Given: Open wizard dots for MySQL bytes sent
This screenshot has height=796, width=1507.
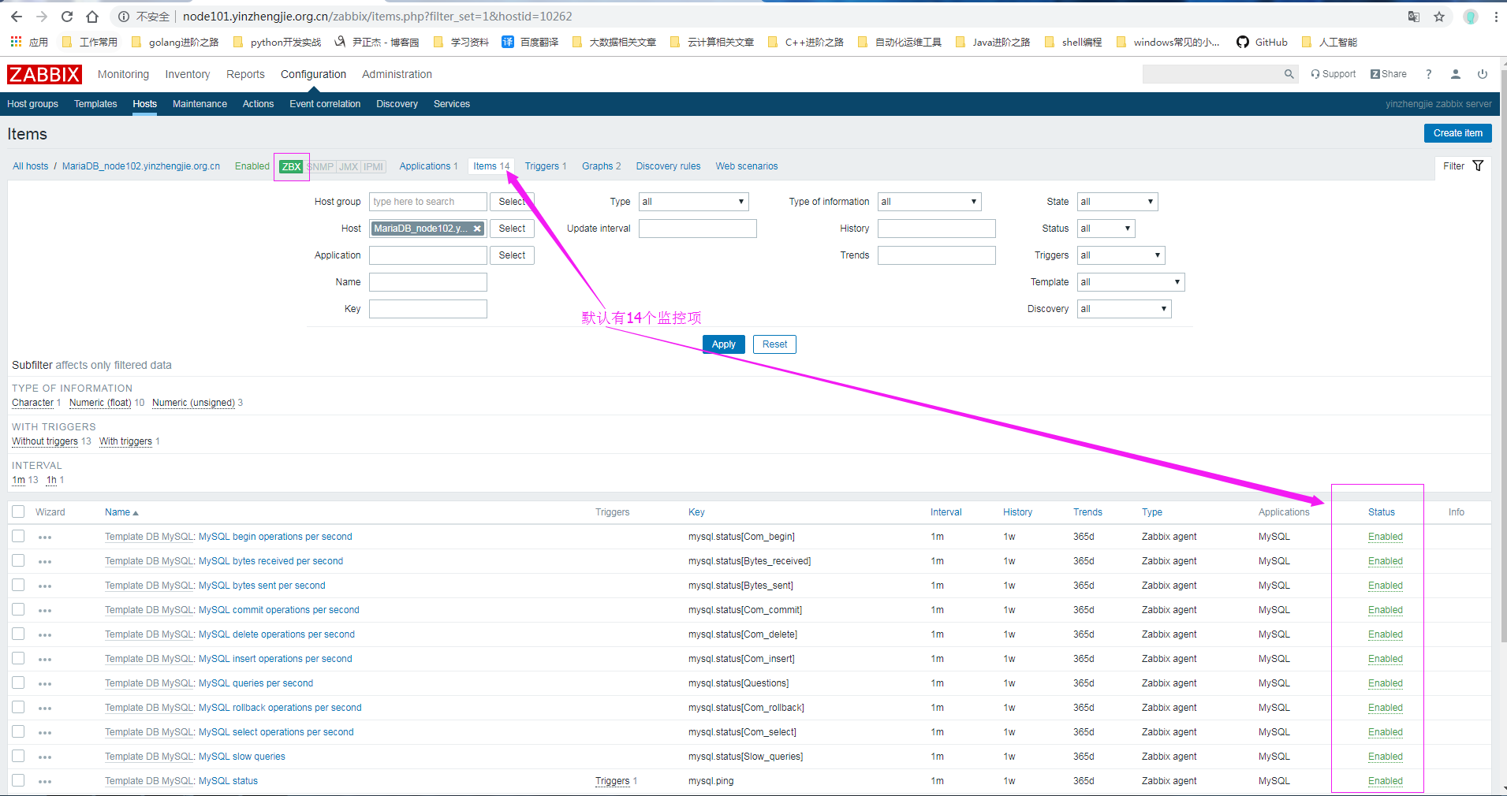Looking at the screenshot, I should click(x=45, y=586).
